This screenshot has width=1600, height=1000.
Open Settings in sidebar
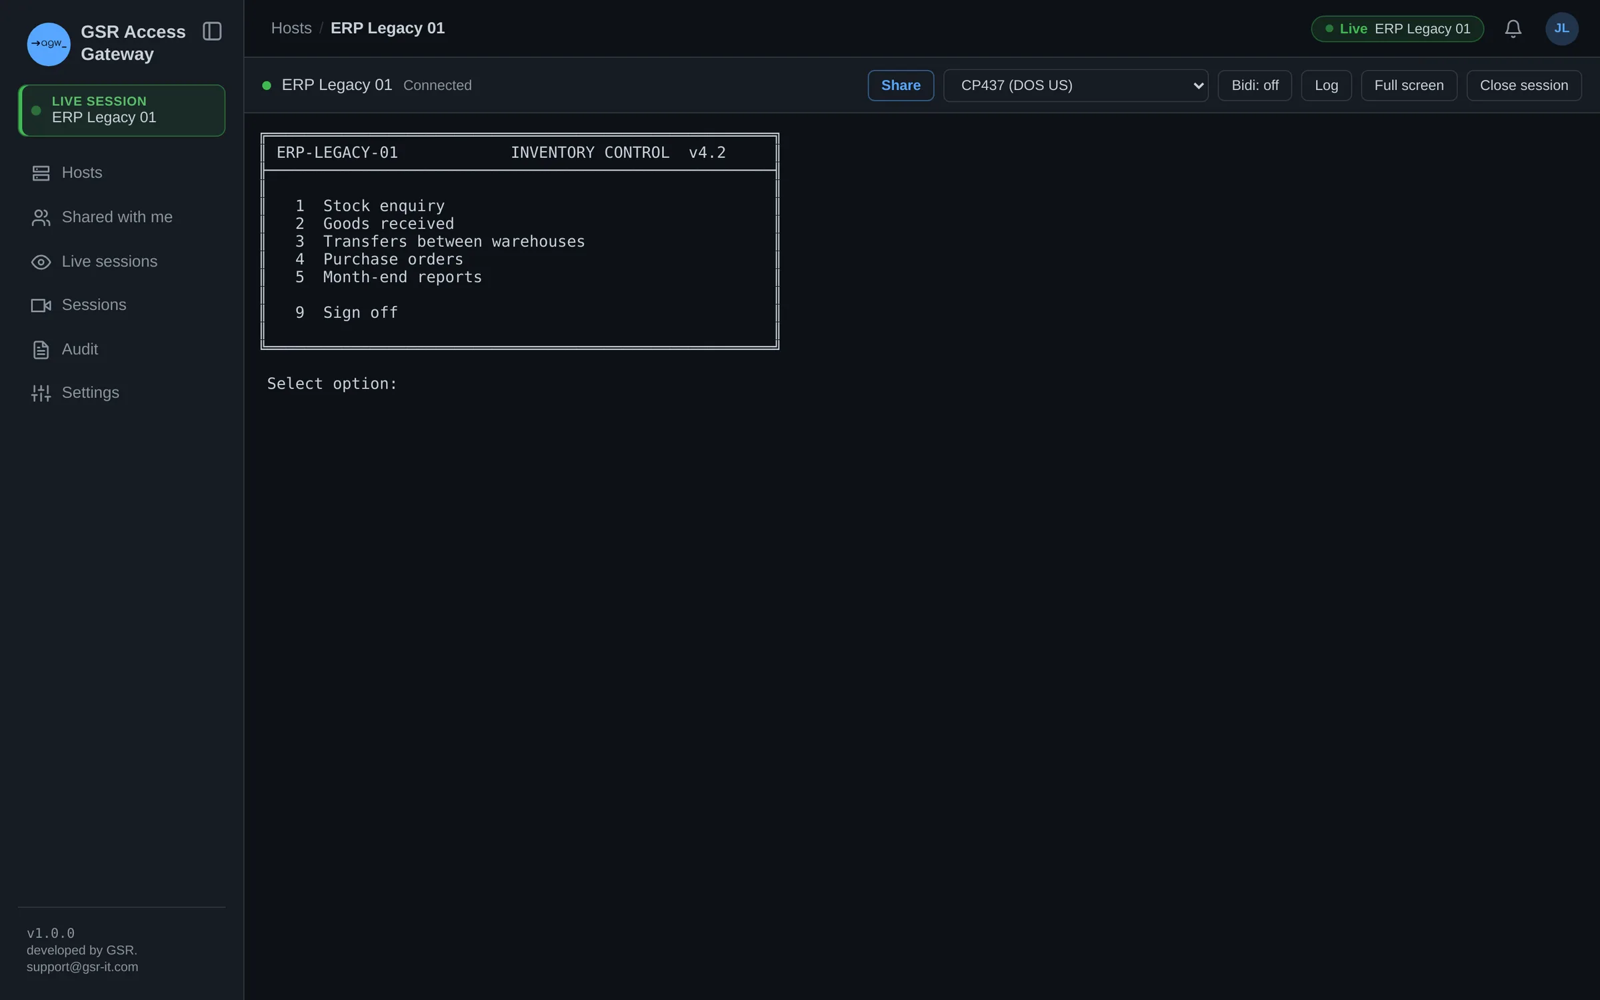(121, 393)
